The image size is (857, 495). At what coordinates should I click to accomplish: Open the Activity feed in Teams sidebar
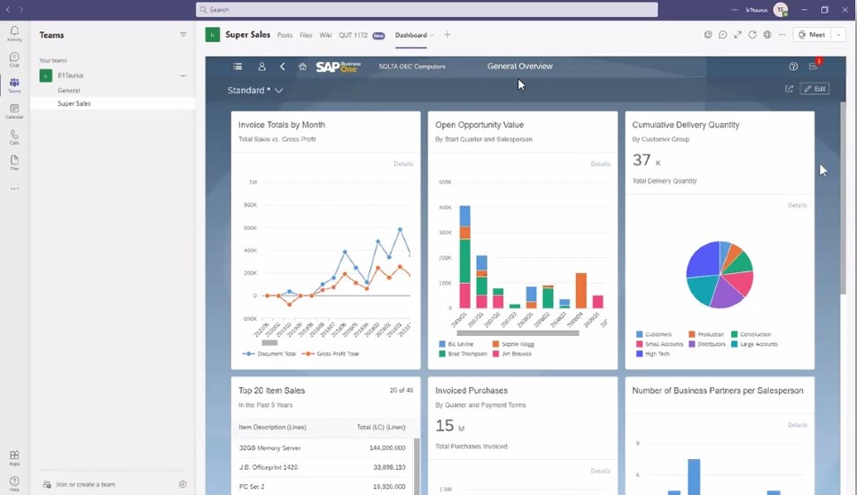pos(14,33)
